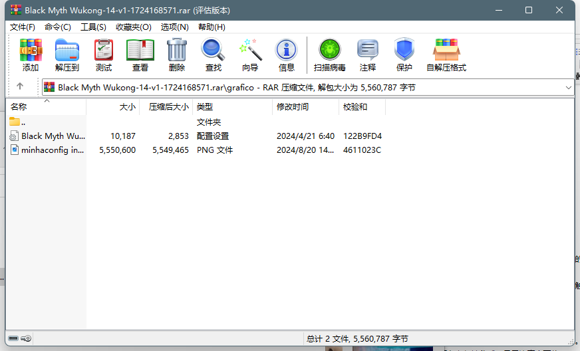Click the archive icon in the address bar
580x351 pixels.
(49, 87)
